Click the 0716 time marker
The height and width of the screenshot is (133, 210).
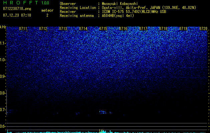point(123,29)
